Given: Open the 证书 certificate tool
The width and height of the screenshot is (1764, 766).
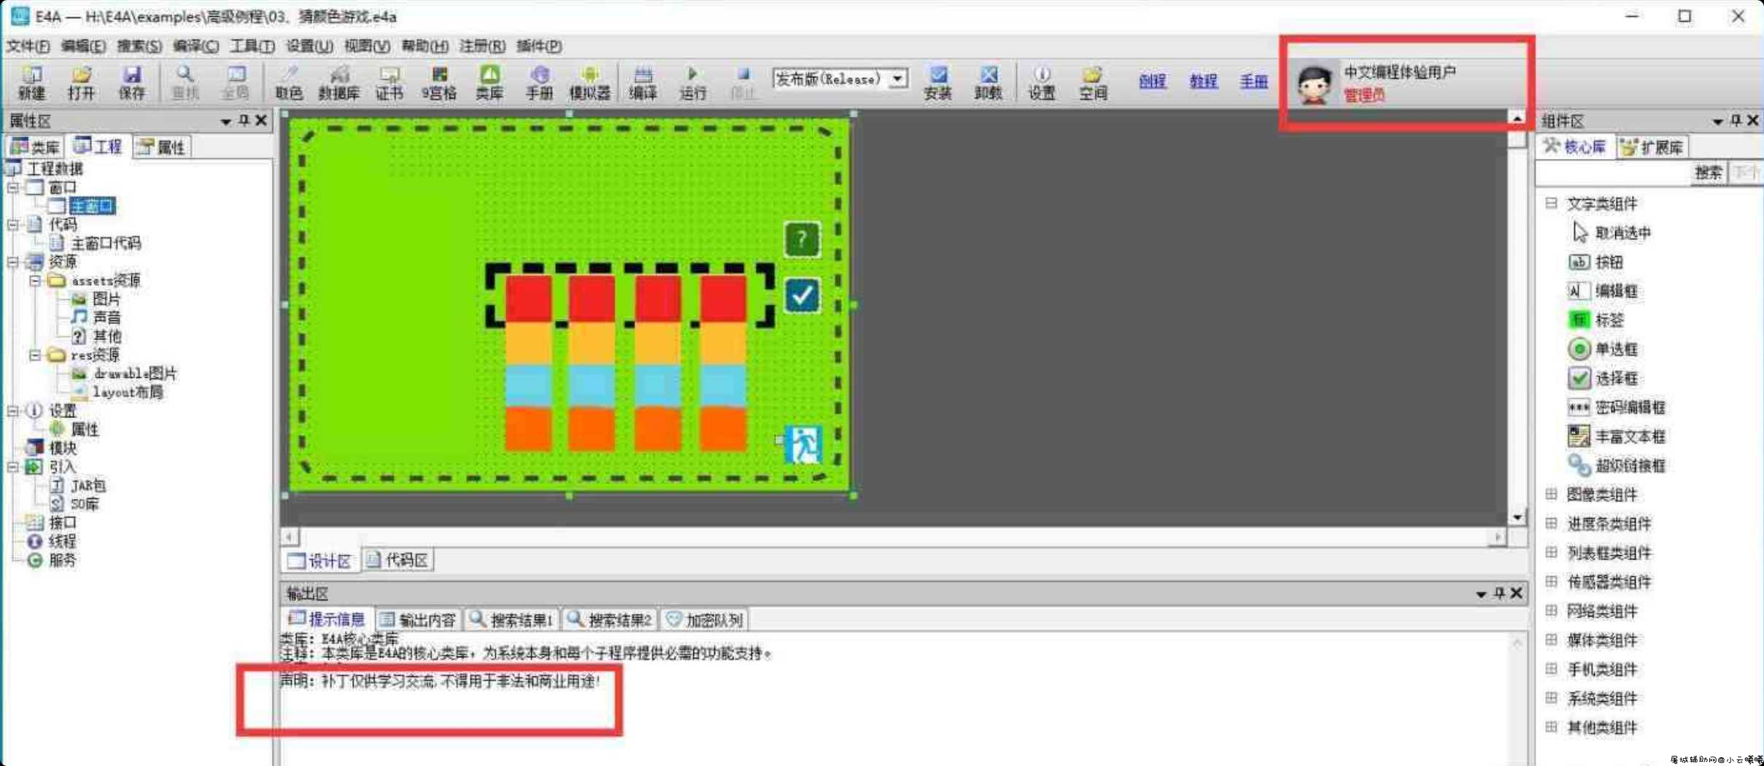Looking at the screenshot, I should pos(389,82).
